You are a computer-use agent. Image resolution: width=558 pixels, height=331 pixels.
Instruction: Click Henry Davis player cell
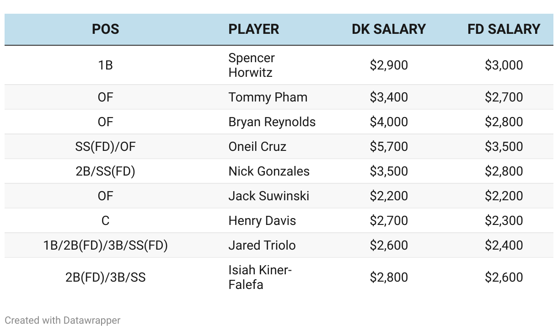tap(263, 221)
